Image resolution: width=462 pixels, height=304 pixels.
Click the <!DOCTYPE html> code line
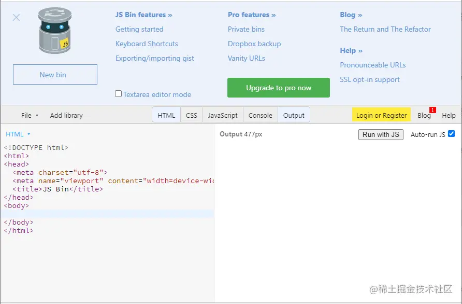(36, 147)
